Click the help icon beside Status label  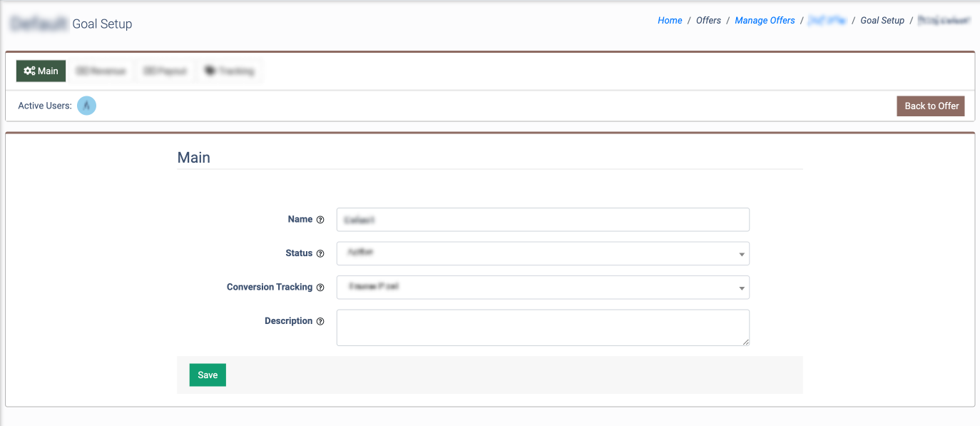pyautogui.click(x=320, y=253)
